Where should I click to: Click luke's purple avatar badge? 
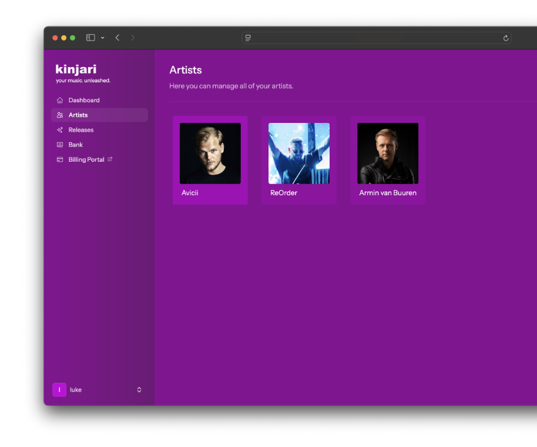pos(59,390)
